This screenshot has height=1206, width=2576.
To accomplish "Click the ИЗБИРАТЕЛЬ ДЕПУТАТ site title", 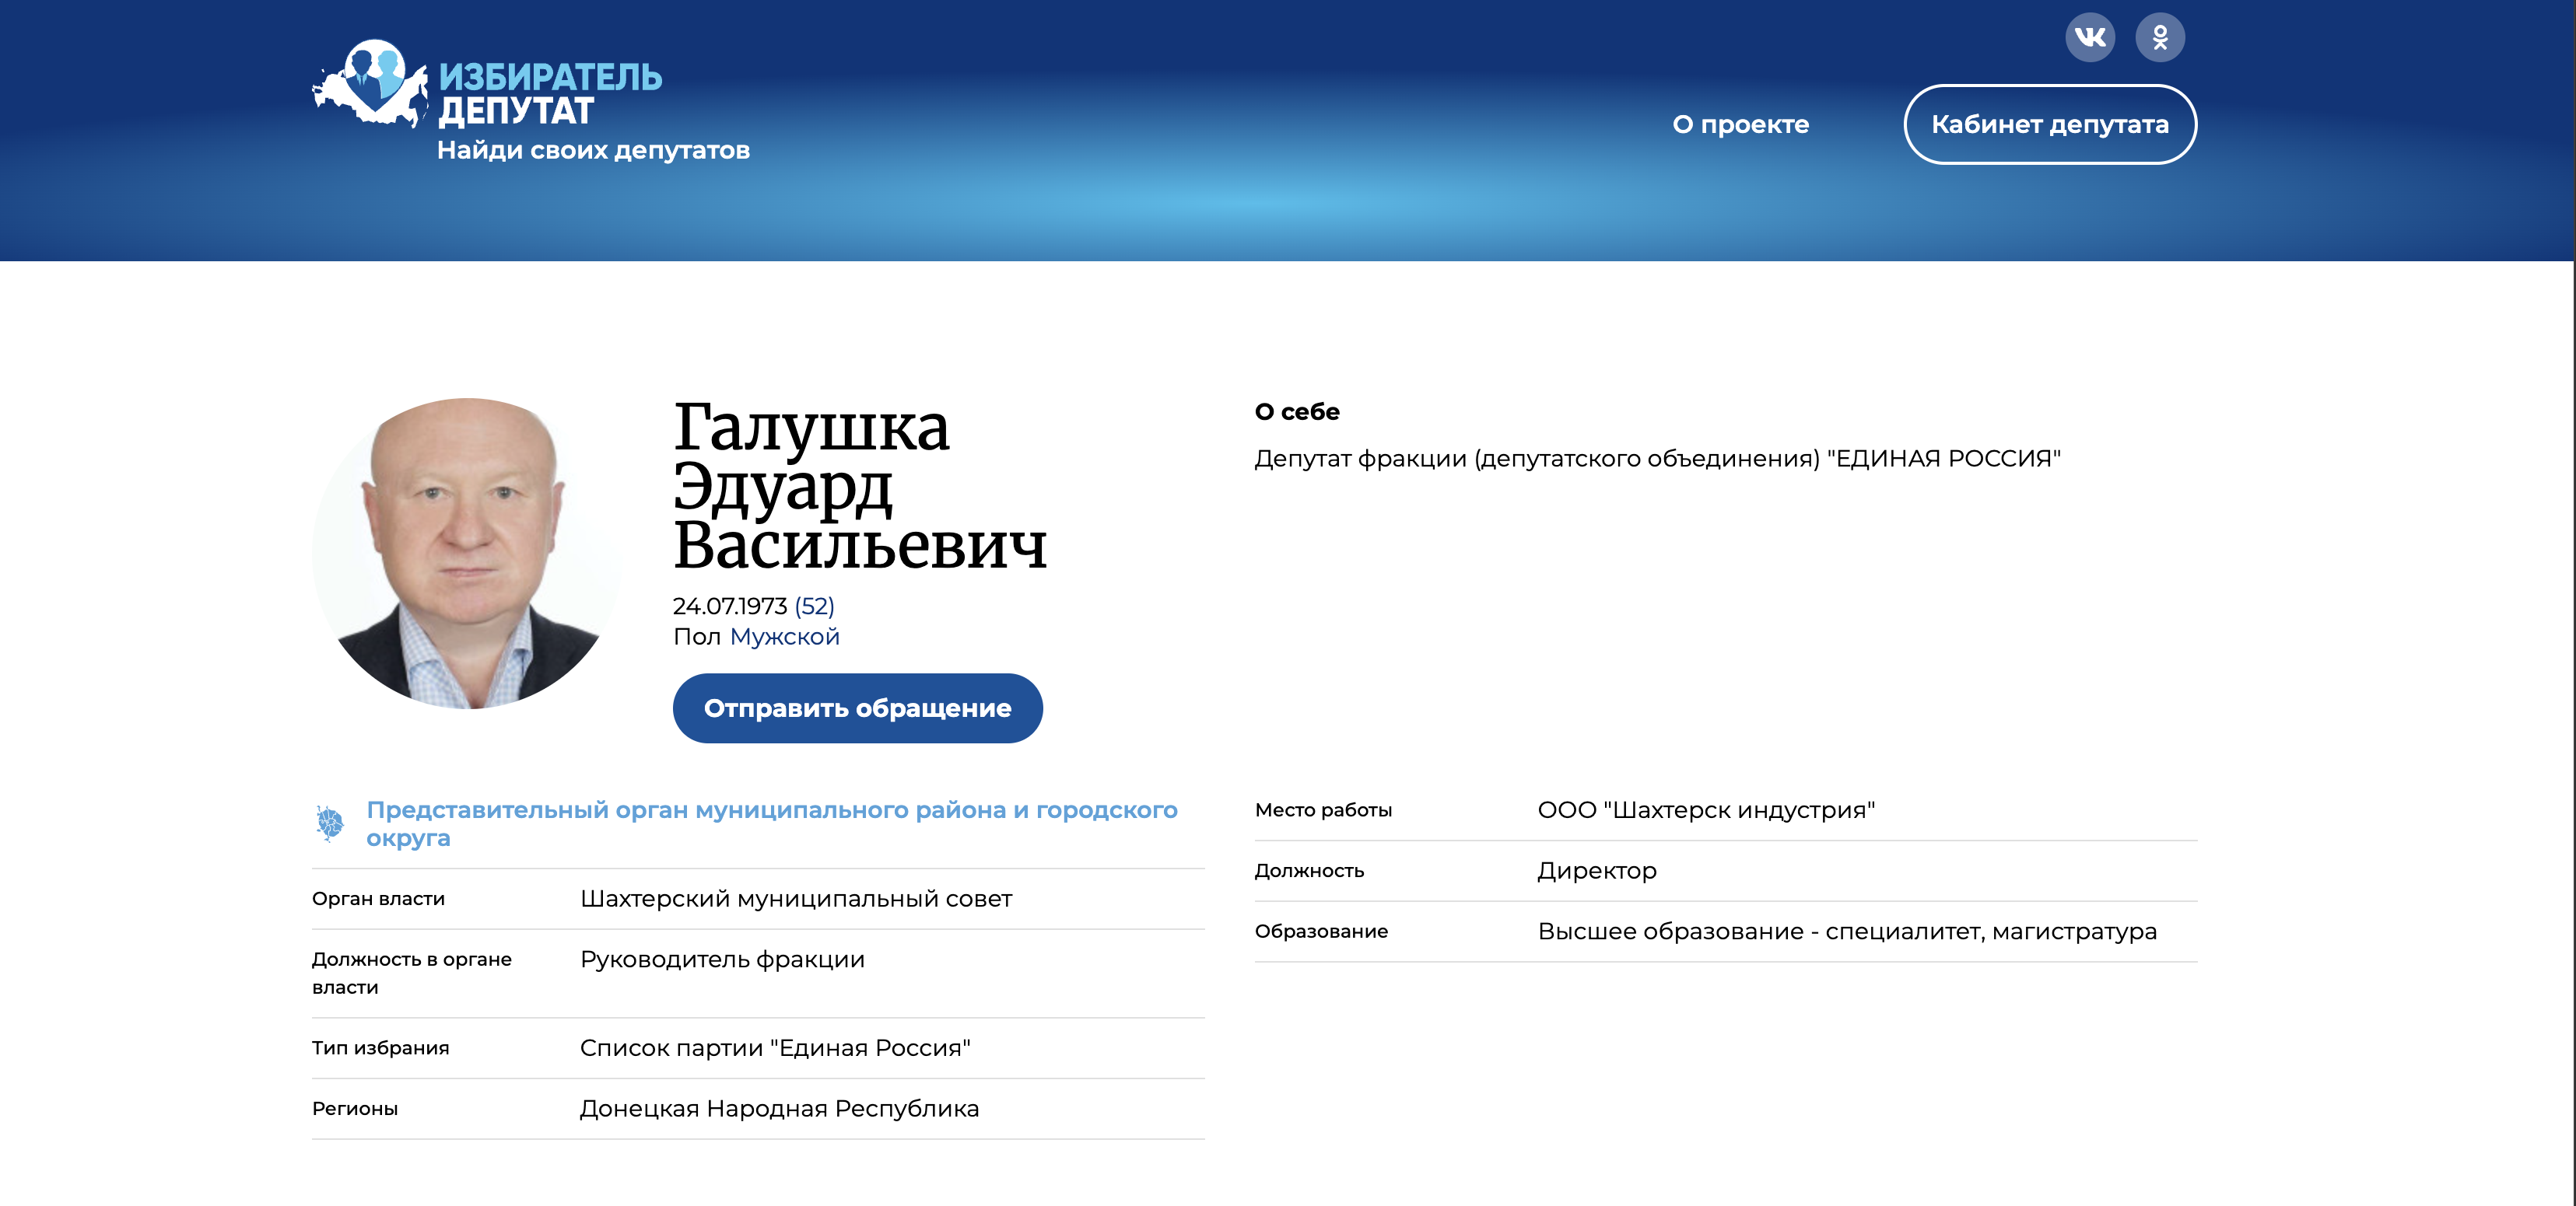I will (x=550, y=94).
